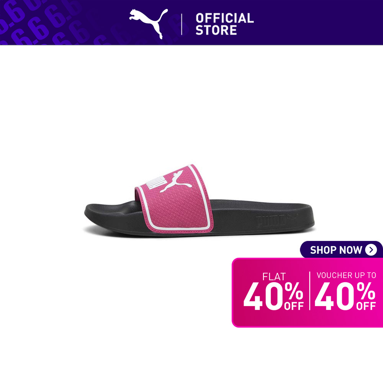Screen dimensions: 383x383
Task: Click the VOUCHER UP TO label text
Action: [346, 275]
